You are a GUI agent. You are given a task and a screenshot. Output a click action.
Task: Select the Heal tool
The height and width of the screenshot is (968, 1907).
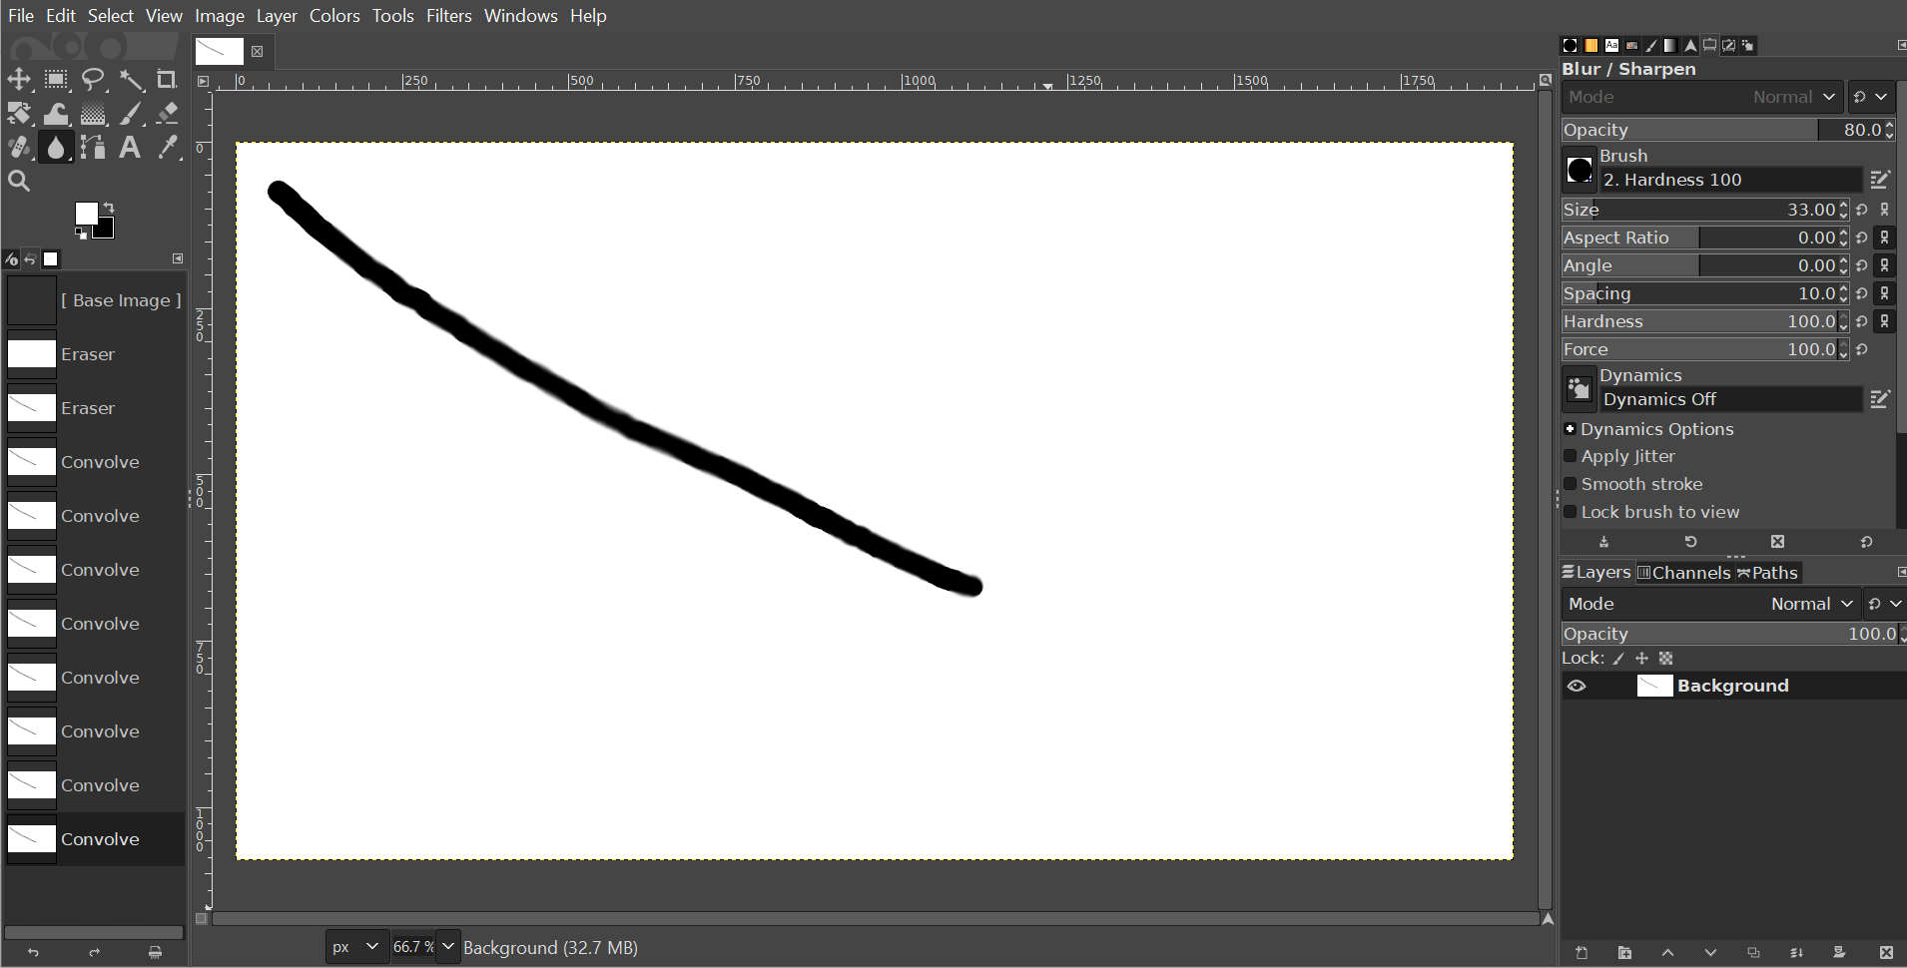point(19,148)
